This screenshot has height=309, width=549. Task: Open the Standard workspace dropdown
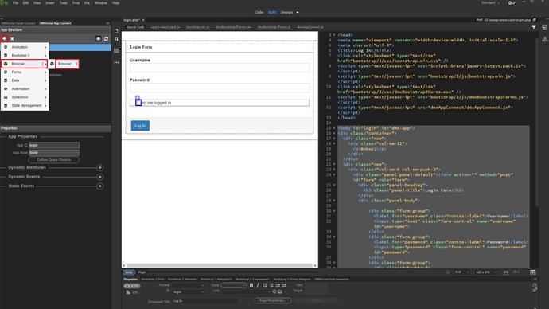pyautogui.click(x=490, y=3)
